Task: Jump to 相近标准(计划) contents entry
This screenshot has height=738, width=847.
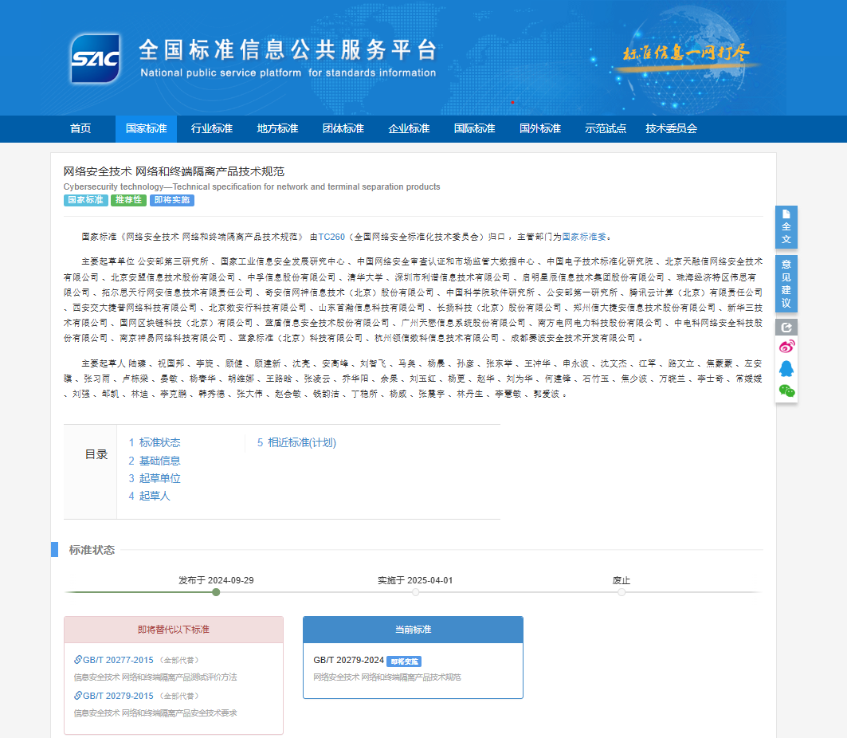Action: (x=296, y=443)
